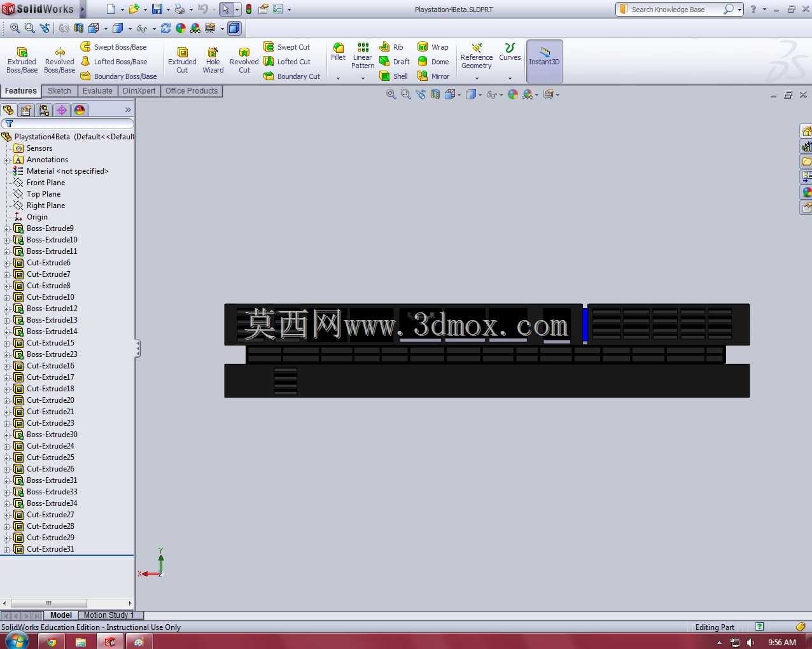Viewport: 812px width, 649px height.
Task: Click the feature tree horizontal scrollbar
Action: (48, 603)
